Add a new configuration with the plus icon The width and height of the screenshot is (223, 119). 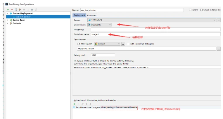click(8, 10)
